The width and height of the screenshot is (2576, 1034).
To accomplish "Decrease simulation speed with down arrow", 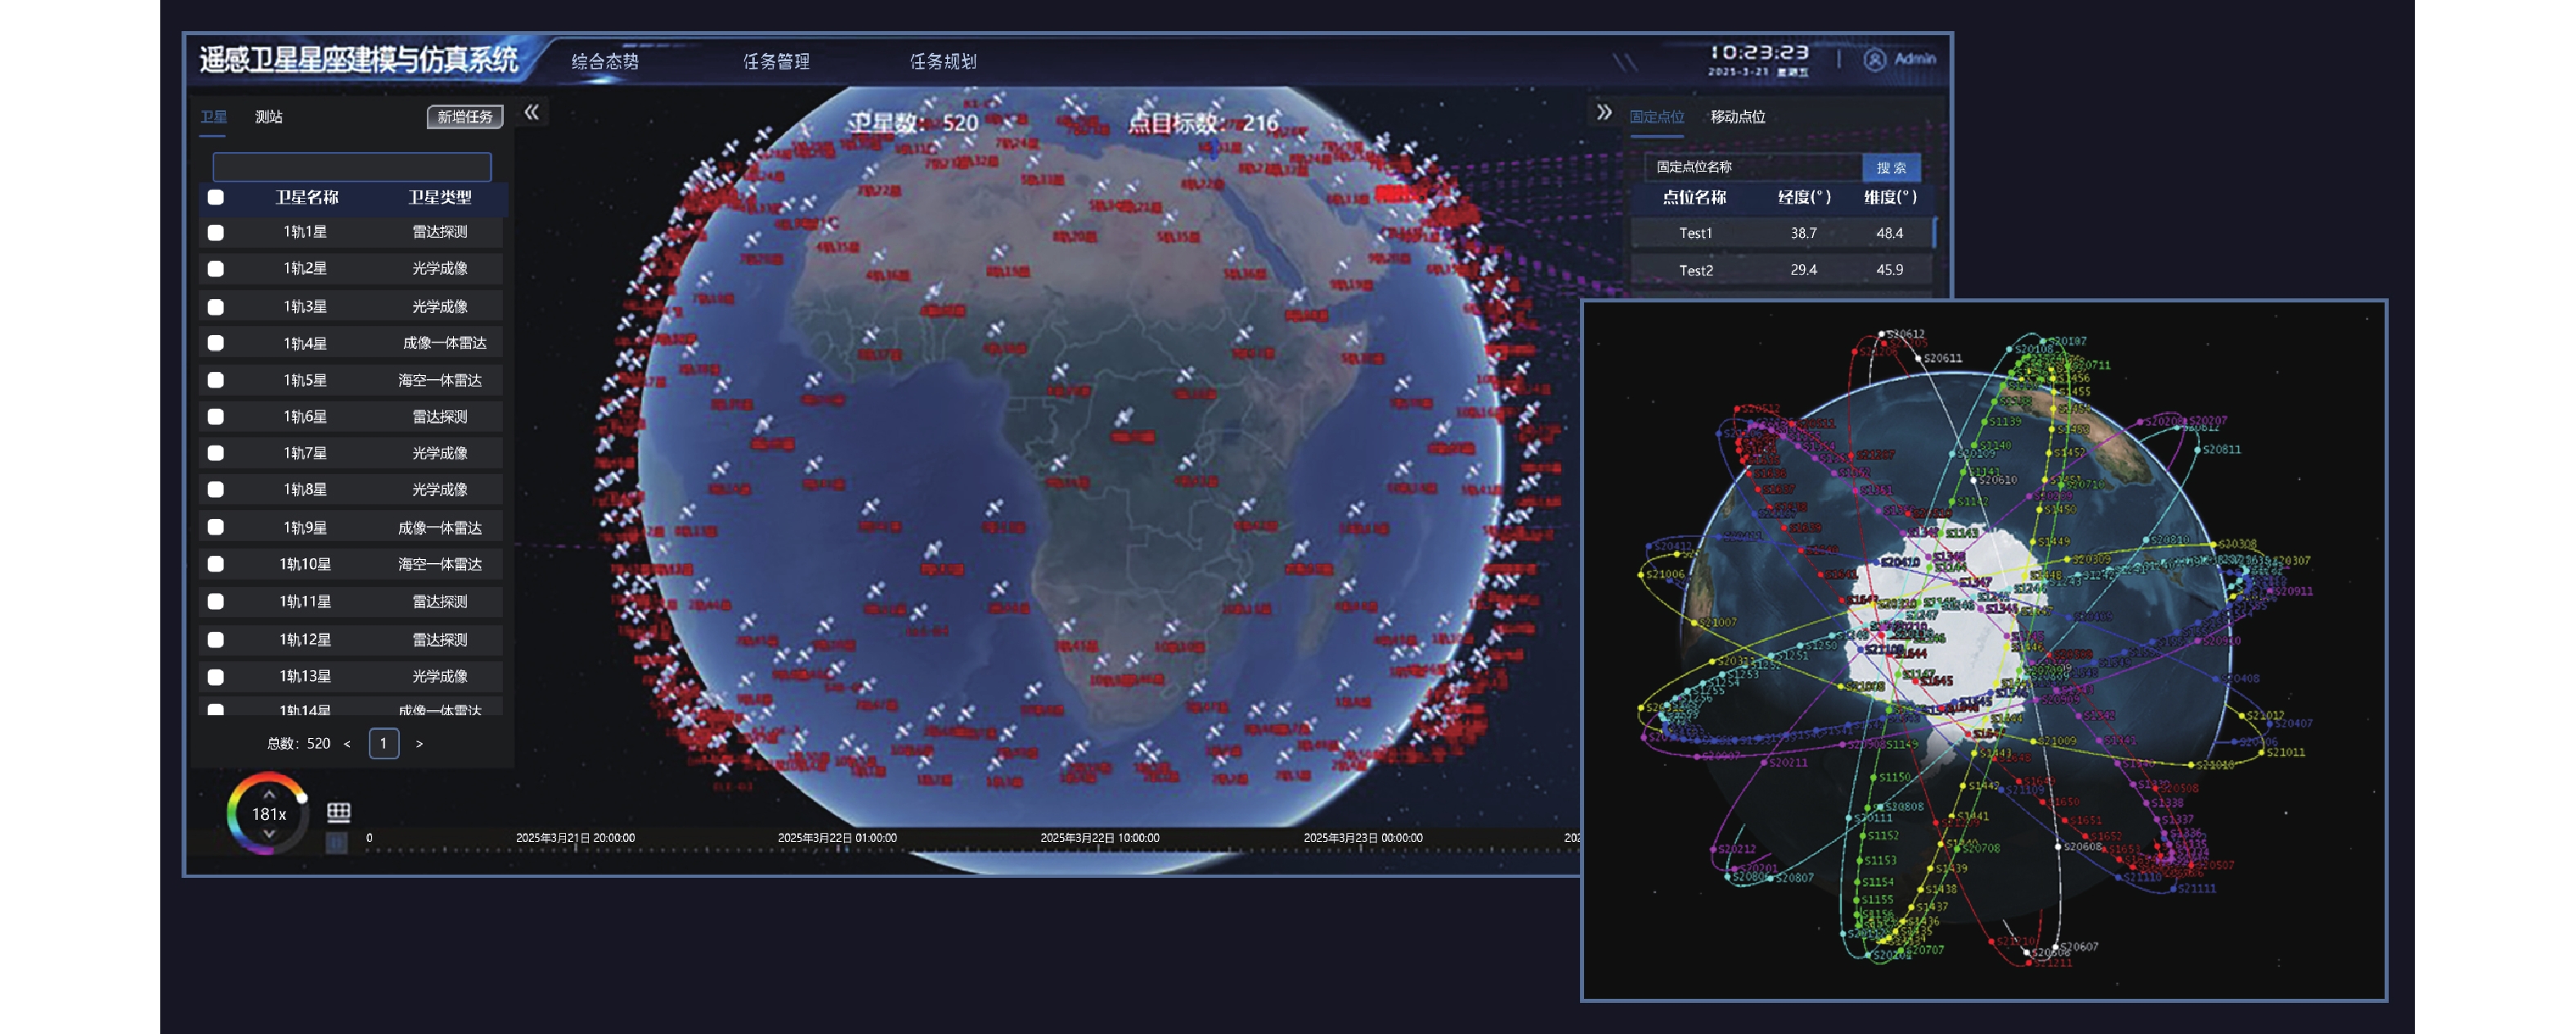I will (x=269, y=834).
